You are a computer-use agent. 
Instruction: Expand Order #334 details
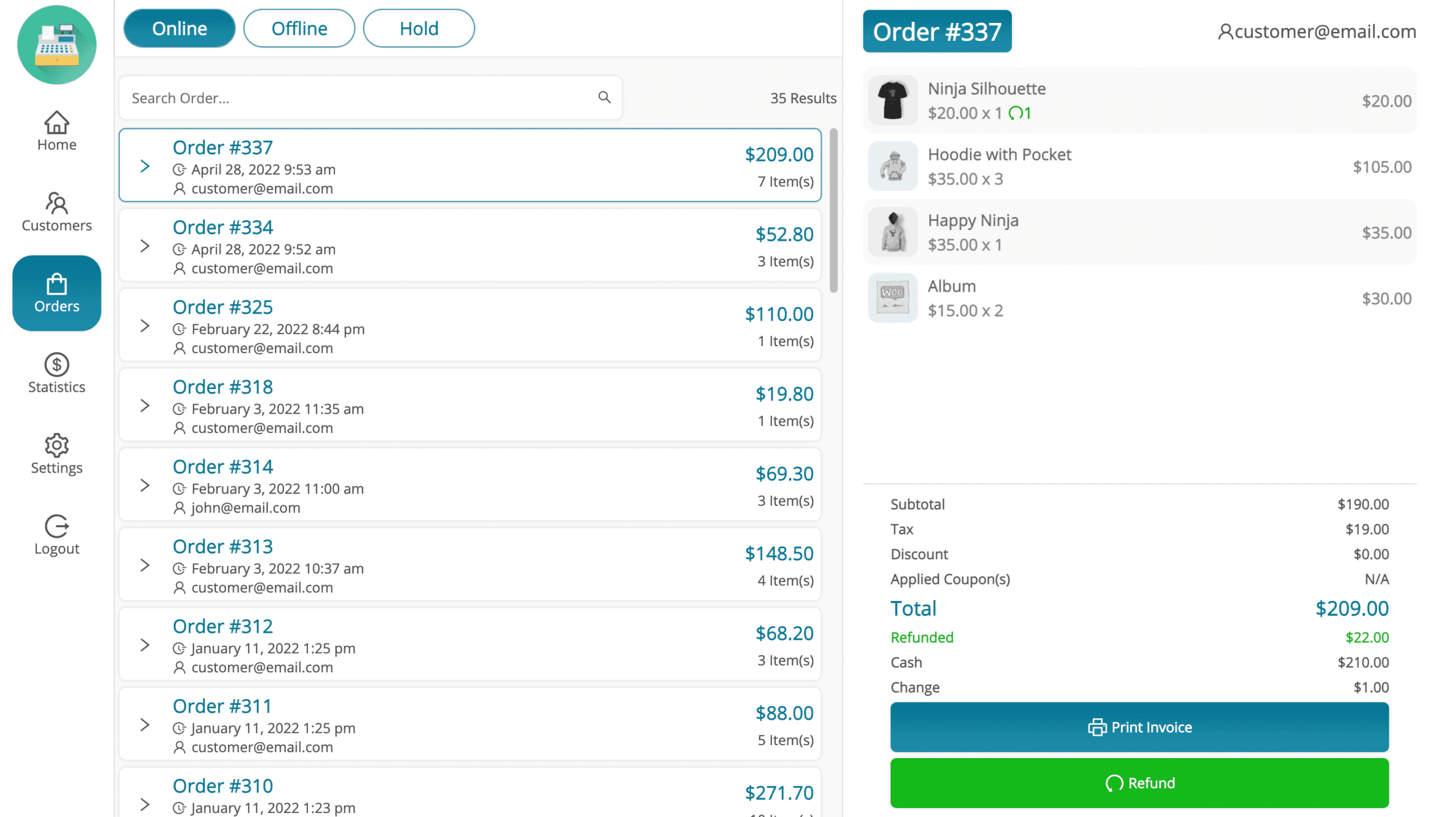[145, 246]
